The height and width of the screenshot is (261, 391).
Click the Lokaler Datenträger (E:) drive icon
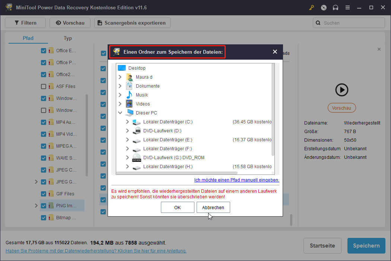coord(137,140)
